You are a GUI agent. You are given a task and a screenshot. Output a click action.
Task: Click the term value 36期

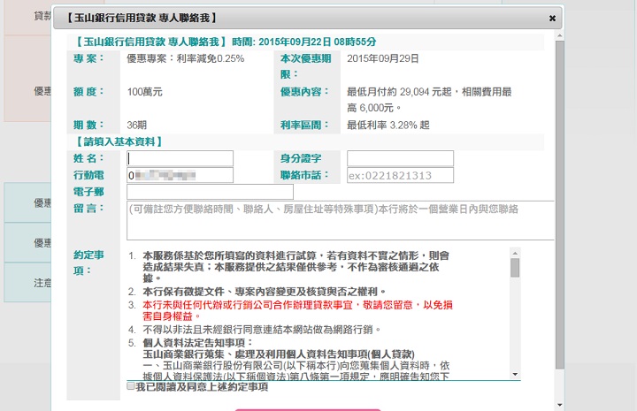point(137,125)
